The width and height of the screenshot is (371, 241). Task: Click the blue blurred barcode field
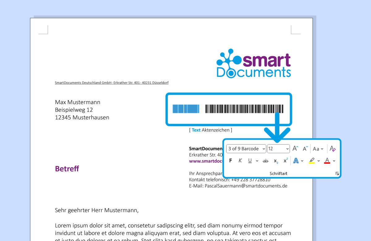pyautogui.click(x=185, y=109)
